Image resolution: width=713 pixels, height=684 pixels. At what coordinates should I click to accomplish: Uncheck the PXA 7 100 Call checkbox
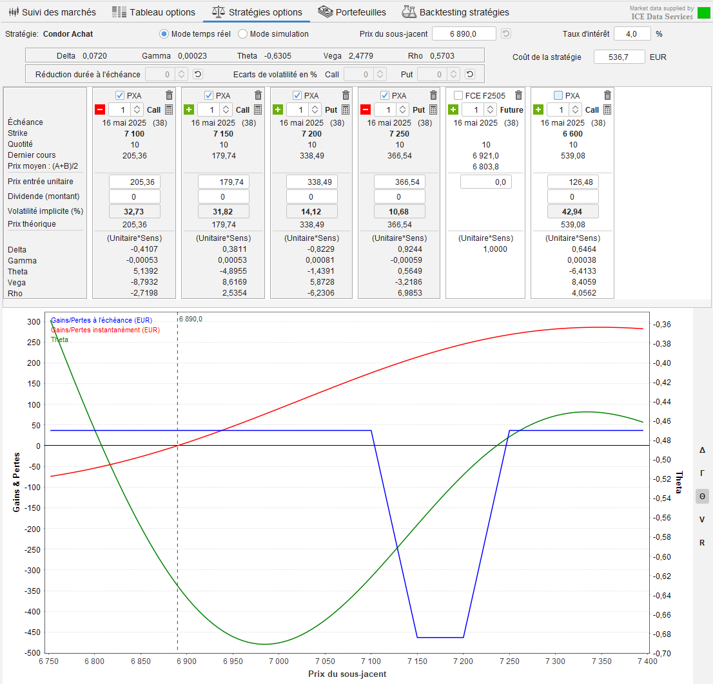click(x=119, y=95)
